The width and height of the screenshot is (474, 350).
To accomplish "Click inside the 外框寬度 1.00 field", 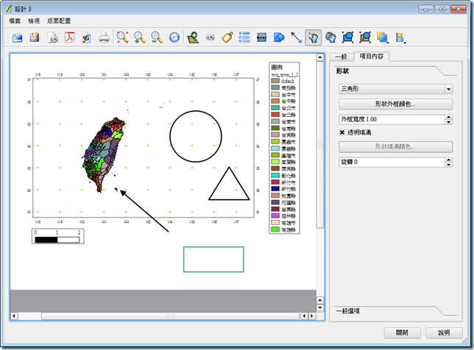I will click(392, 120).
